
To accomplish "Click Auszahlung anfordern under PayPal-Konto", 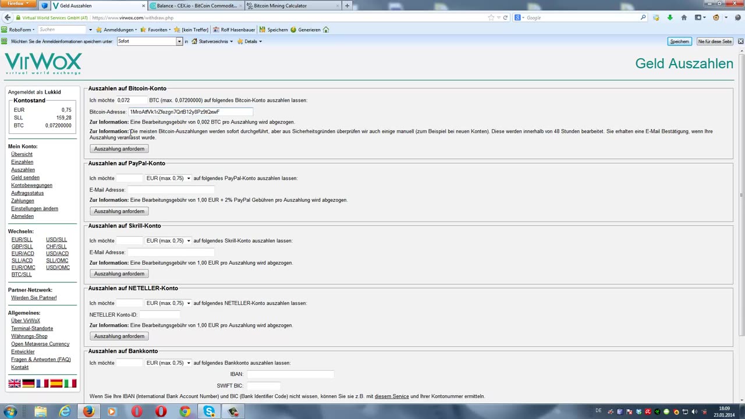I will point(119,211).
